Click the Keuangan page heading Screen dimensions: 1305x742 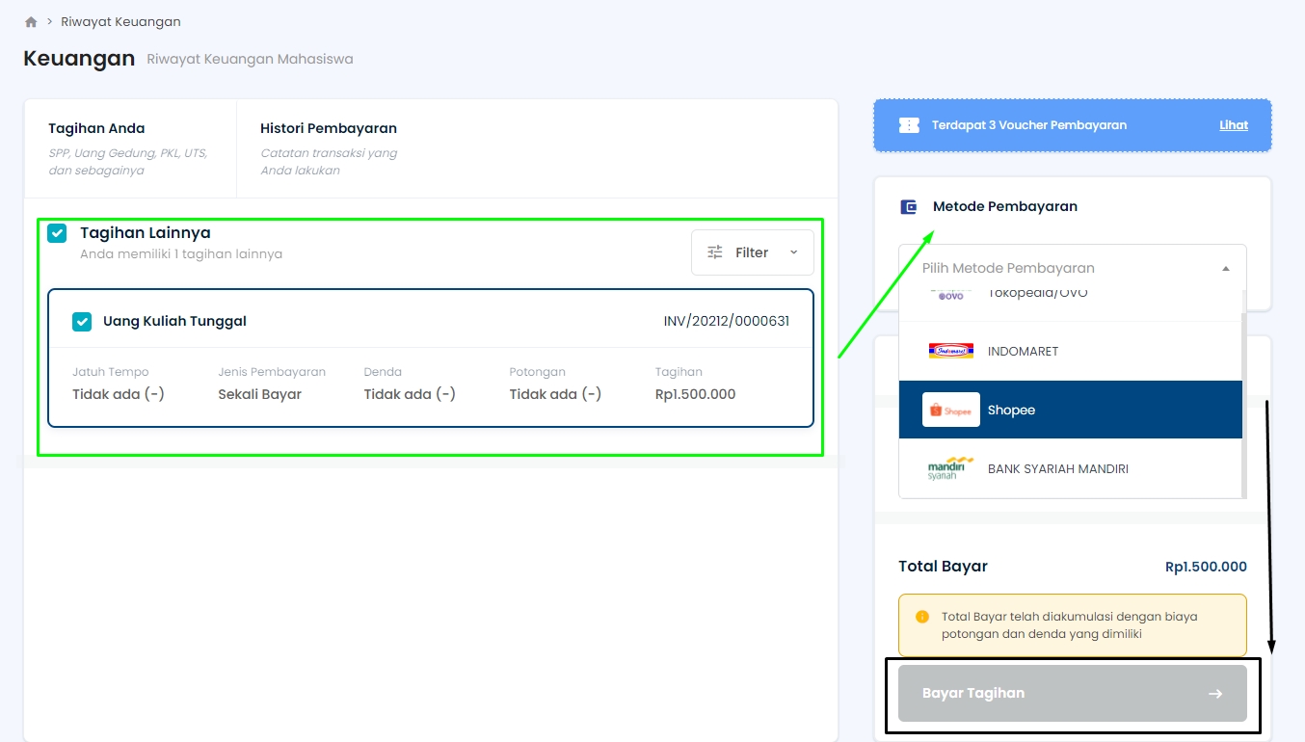(79, 59)
